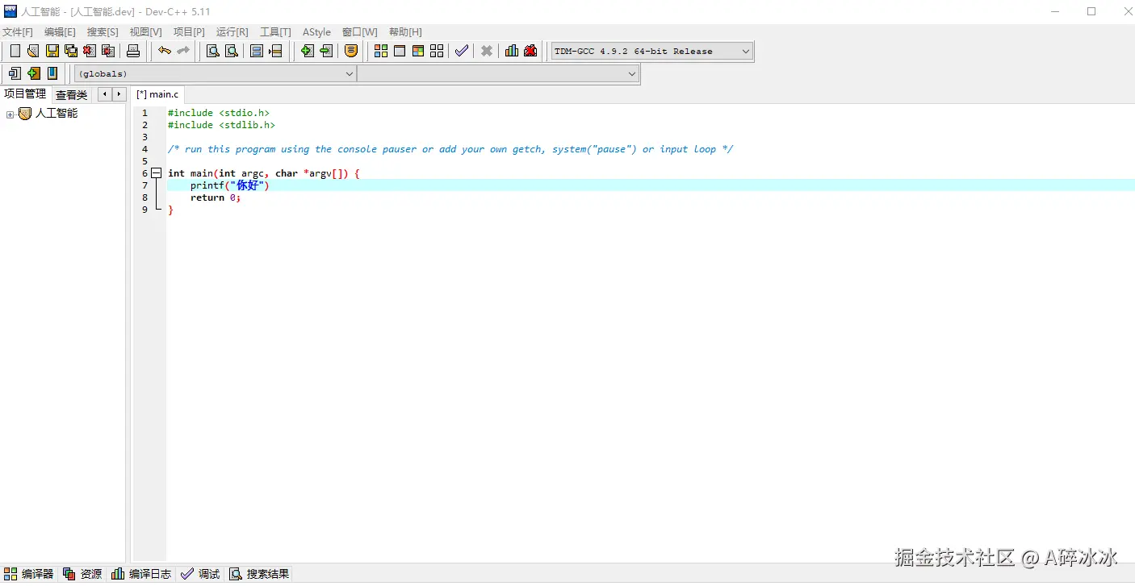1135x586 pixels.
Task: Collapse the main function fold marker at line 6
Action: [x=157, y=173]
